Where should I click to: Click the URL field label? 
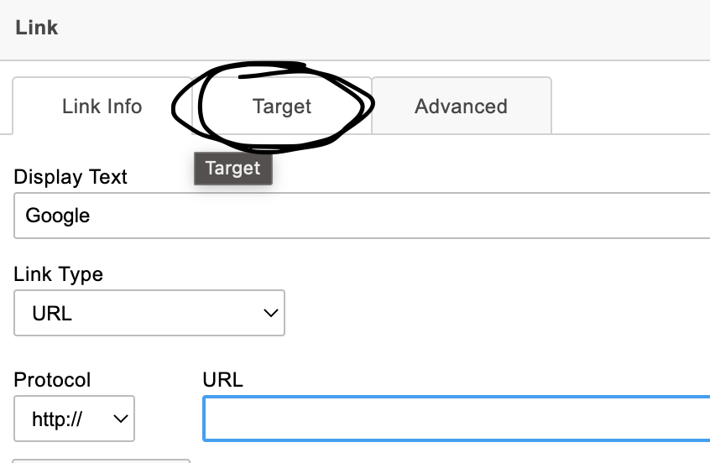tap(222, 379)
